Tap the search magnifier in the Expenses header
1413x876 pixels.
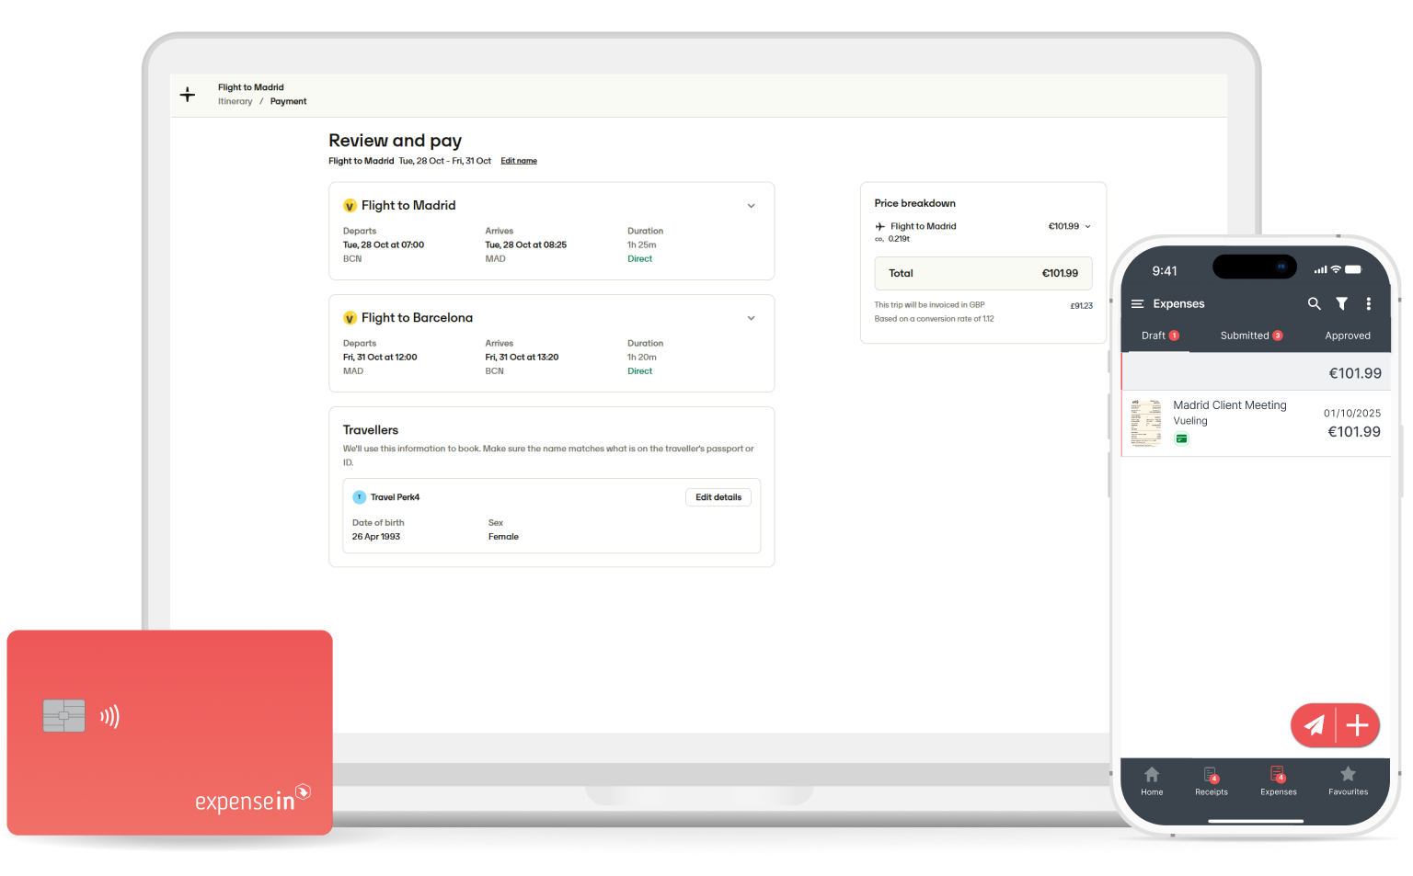[1315, 303]
